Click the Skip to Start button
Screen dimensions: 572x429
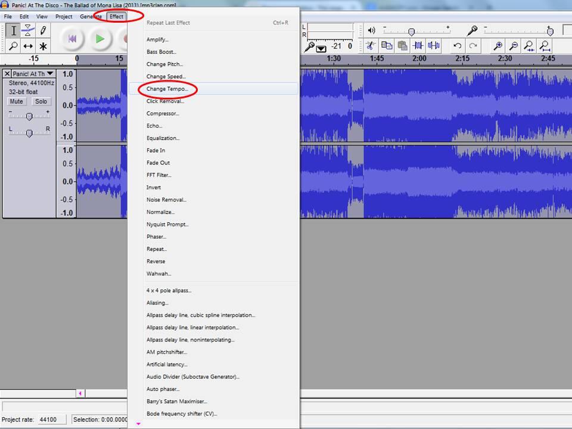(72, 39)
